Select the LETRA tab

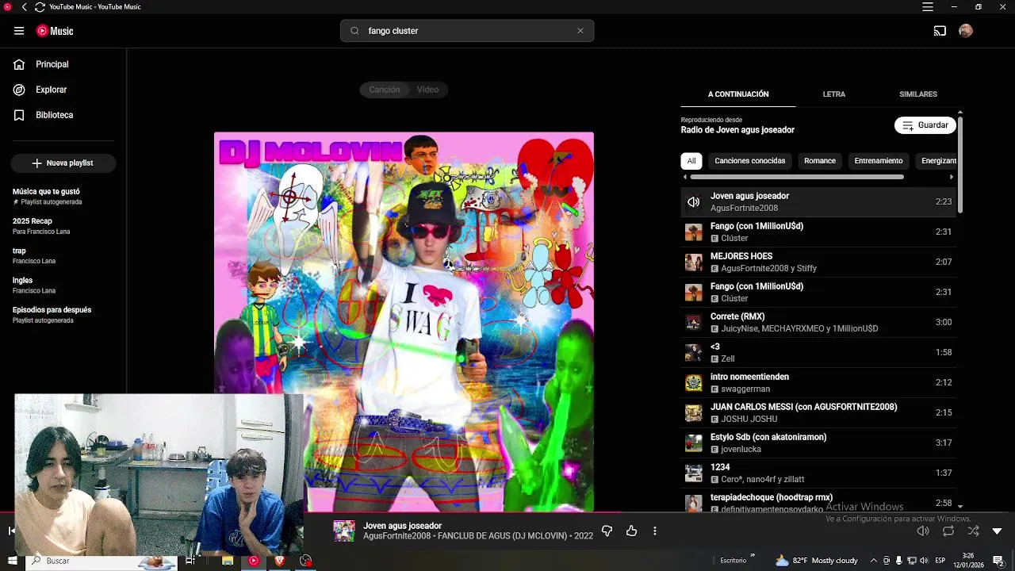(x=833, y=94)
